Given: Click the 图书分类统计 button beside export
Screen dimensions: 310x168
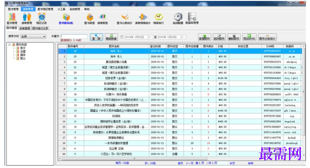Looking at the screenshot, I should click(x=267, y=37).
